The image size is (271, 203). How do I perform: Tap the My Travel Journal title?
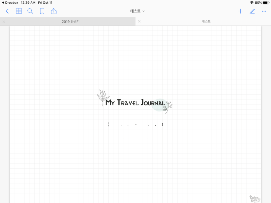click(135, 102)
